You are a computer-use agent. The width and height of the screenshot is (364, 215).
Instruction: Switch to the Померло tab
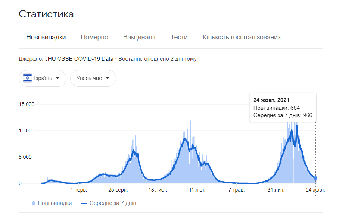(94, 37)
